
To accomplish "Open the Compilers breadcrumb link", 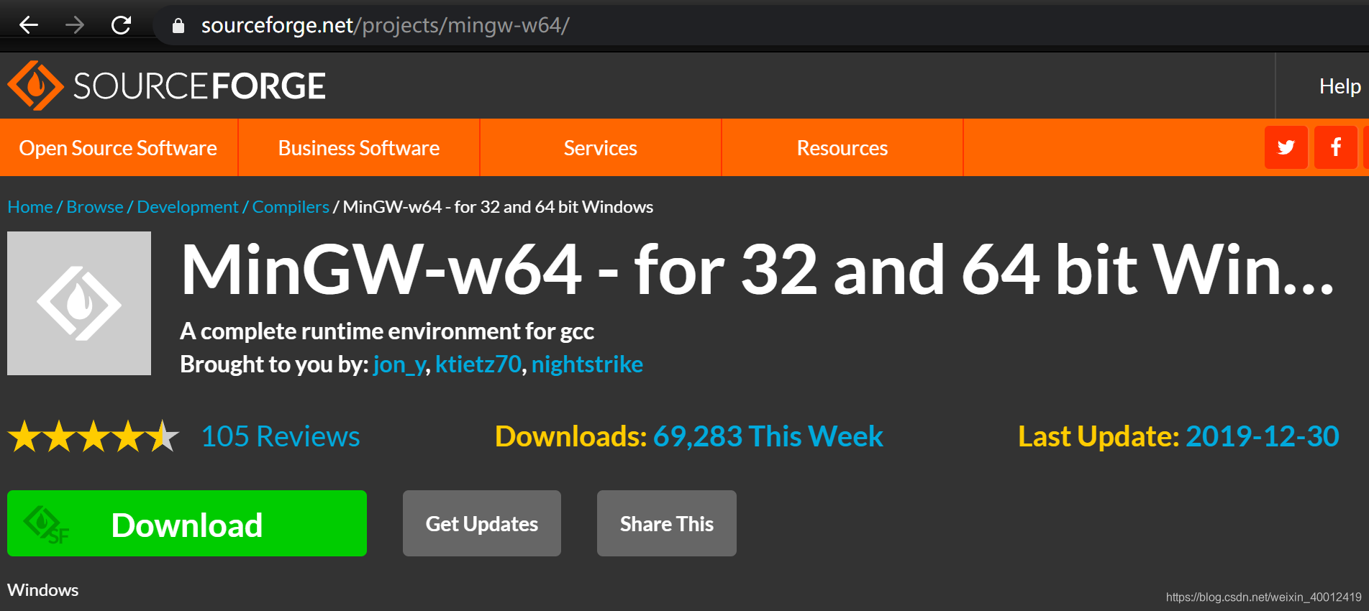I will click(x=291, y=207).
